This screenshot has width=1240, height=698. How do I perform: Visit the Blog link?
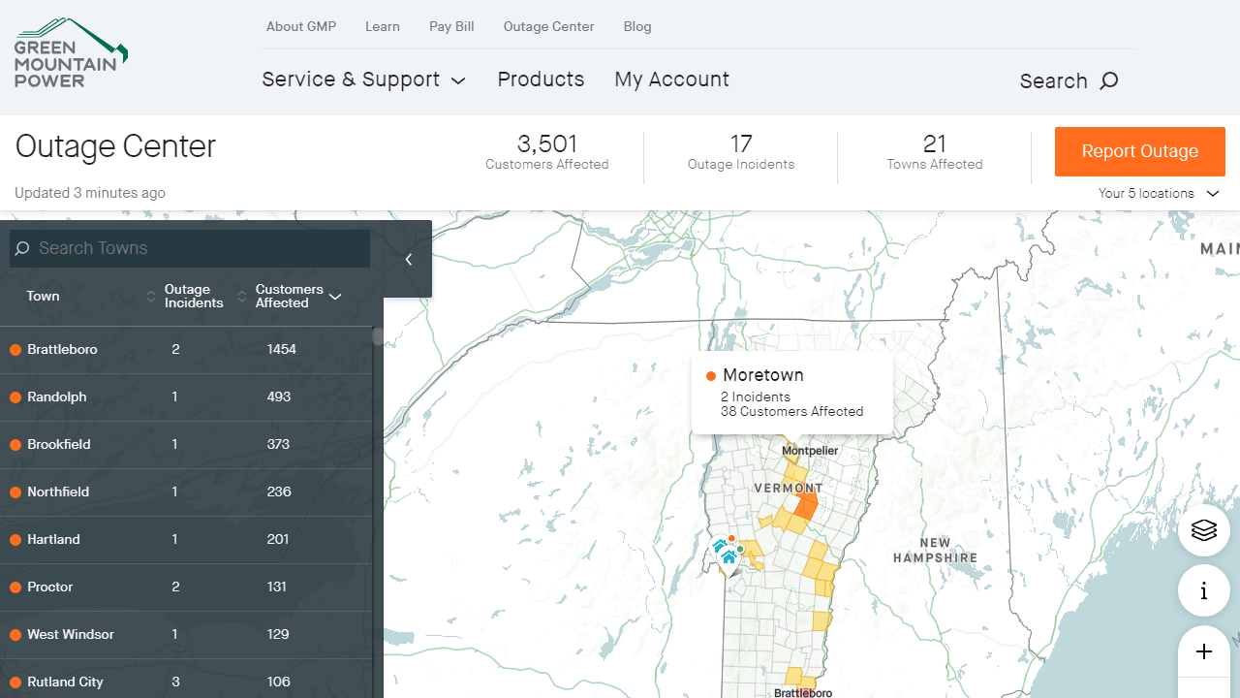637,26
